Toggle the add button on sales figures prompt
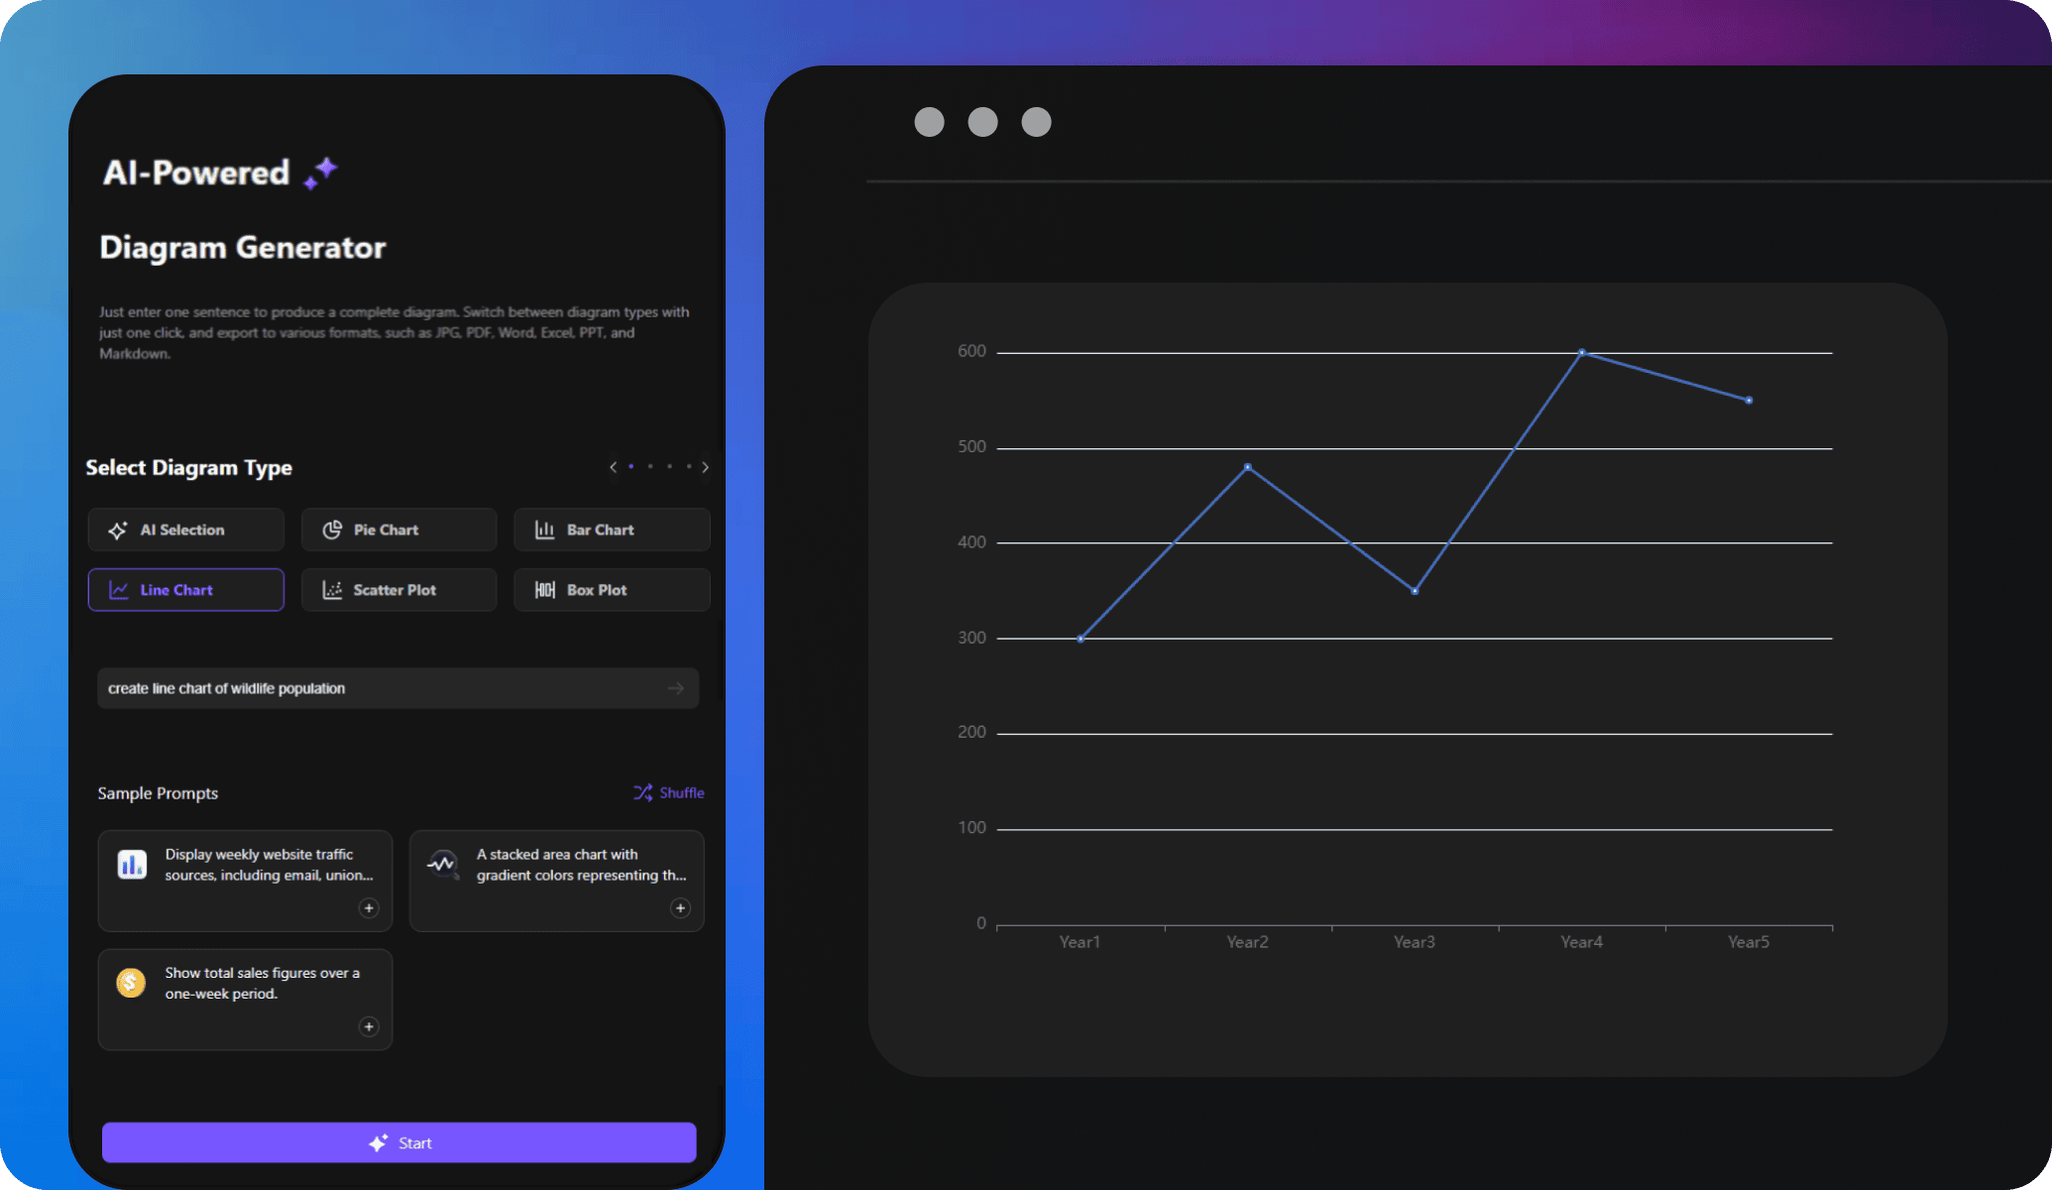Viewport: 2052px width, 1190px height. point(368,1025)
